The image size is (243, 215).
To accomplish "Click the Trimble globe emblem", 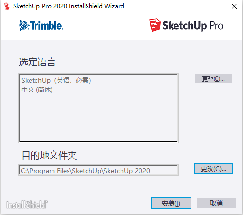I will click(x=24, y=25).
